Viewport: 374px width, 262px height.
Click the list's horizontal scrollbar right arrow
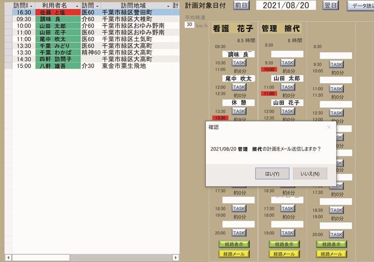[175, 258]
